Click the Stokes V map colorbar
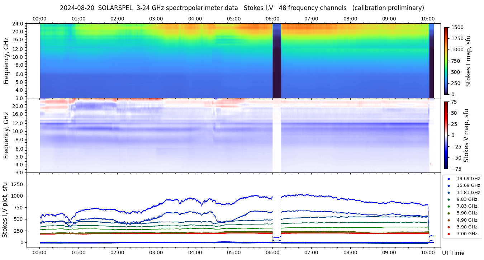This screenshot has height=260, width=484. pos(446,135)
